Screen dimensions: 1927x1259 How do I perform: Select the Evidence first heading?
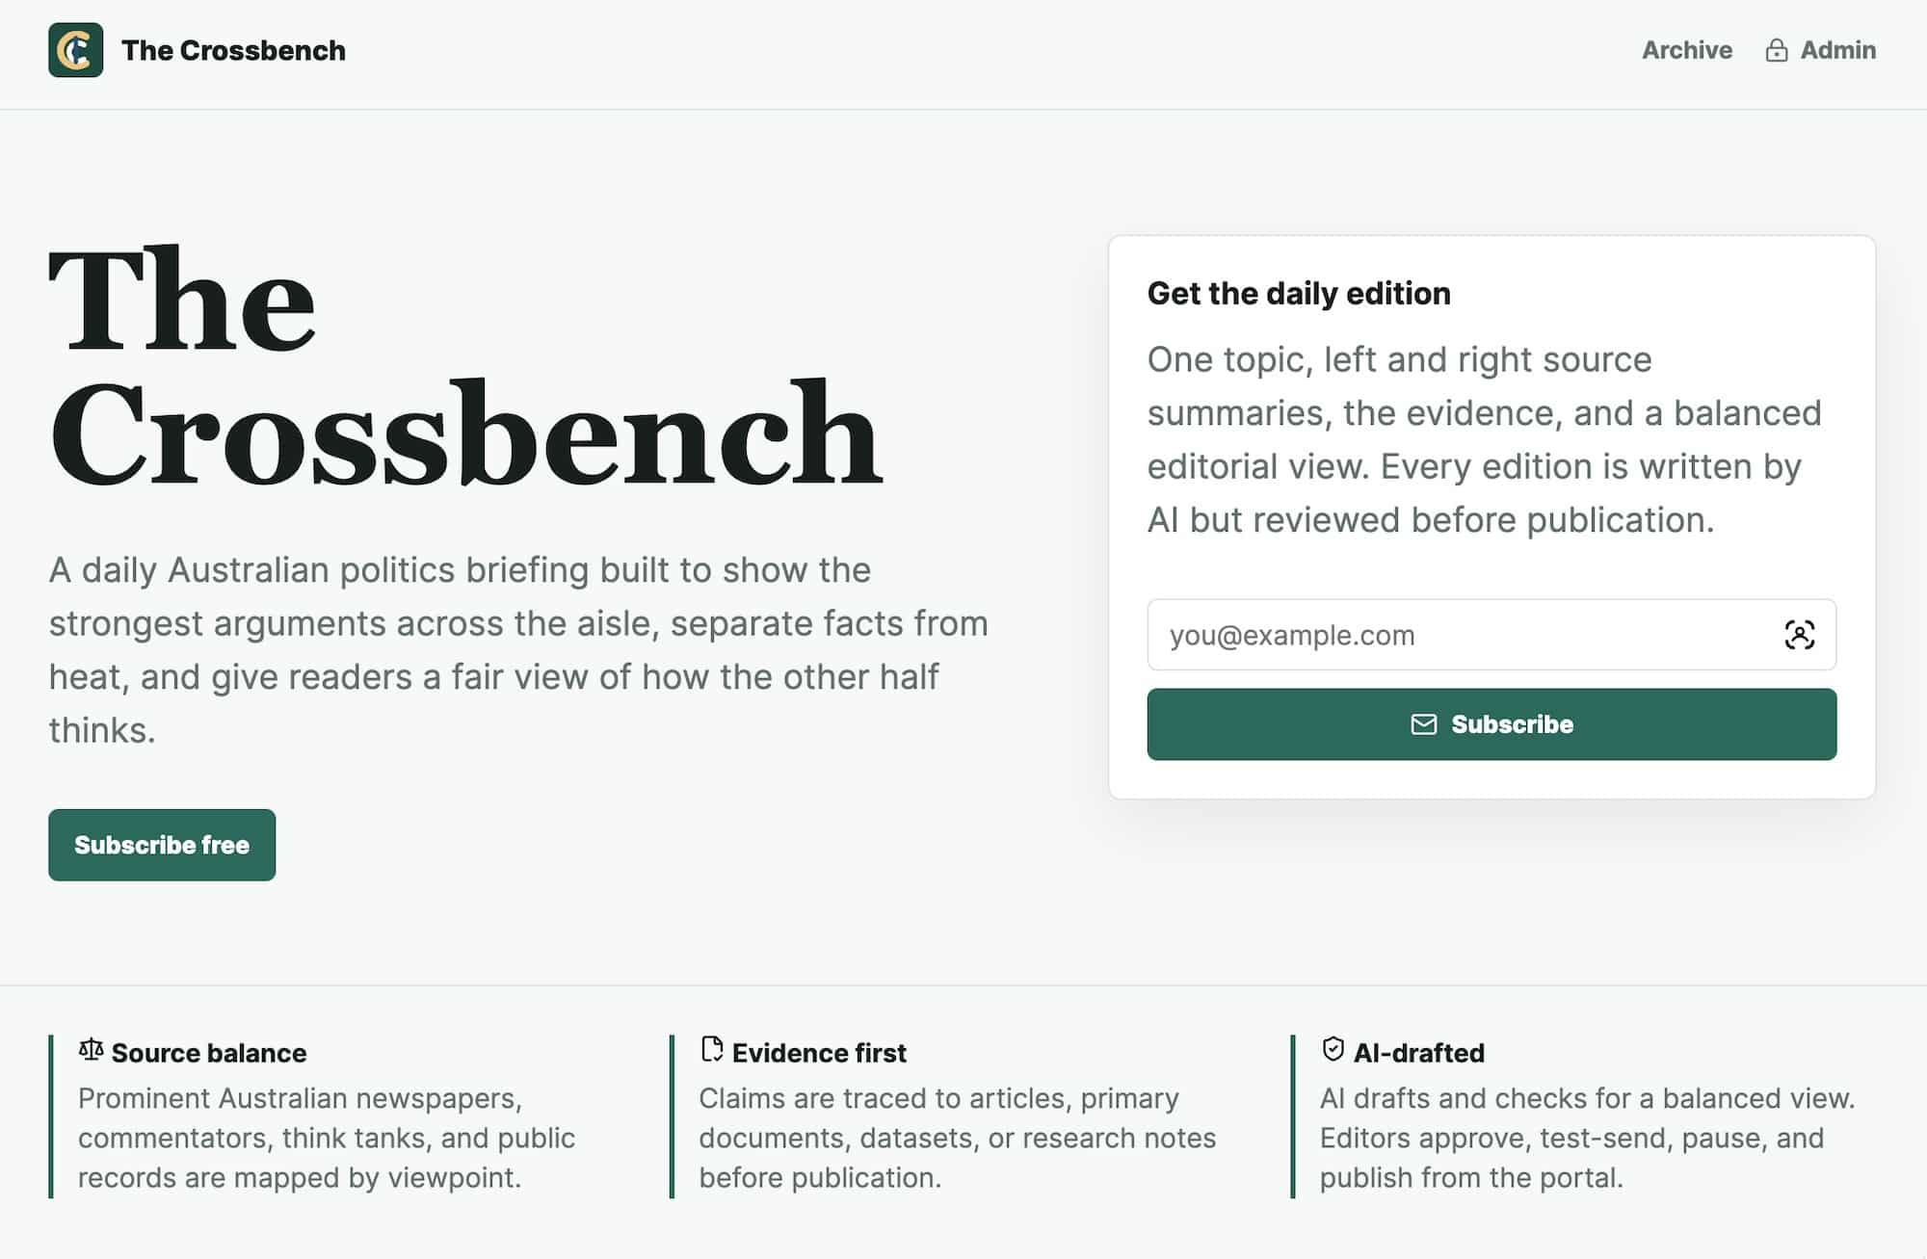tap(819, 1053)
